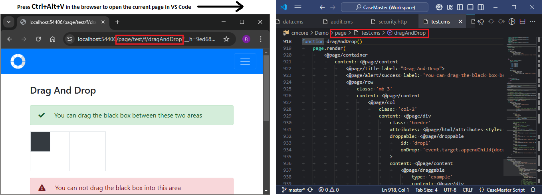
Task: Open VS Code settings gear in title bar
Action: (x=439, y=7)
